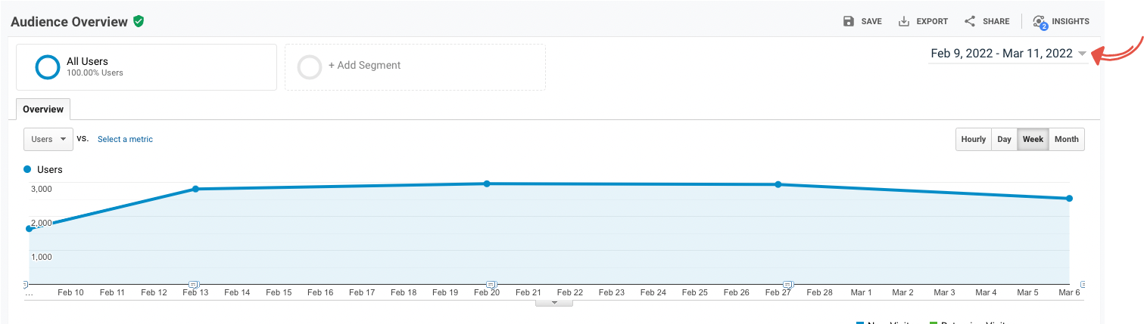This screenshot has height=324, width=1144.
Task: Click the Feb 27 data point on chart
Action: pyautogui.click(x=778, y=184)
